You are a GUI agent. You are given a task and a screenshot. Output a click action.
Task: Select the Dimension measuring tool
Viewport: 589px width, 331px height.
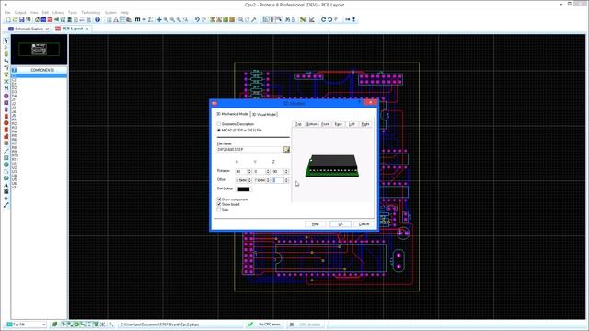[x=6, y=205]
